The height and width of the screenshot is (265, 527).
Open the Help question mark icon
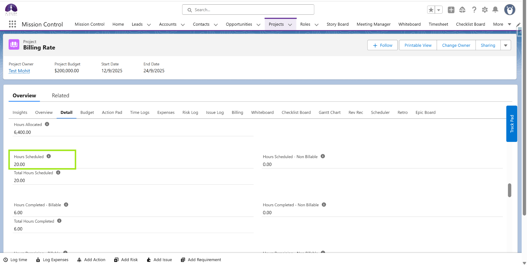click(x=474, y=10)
